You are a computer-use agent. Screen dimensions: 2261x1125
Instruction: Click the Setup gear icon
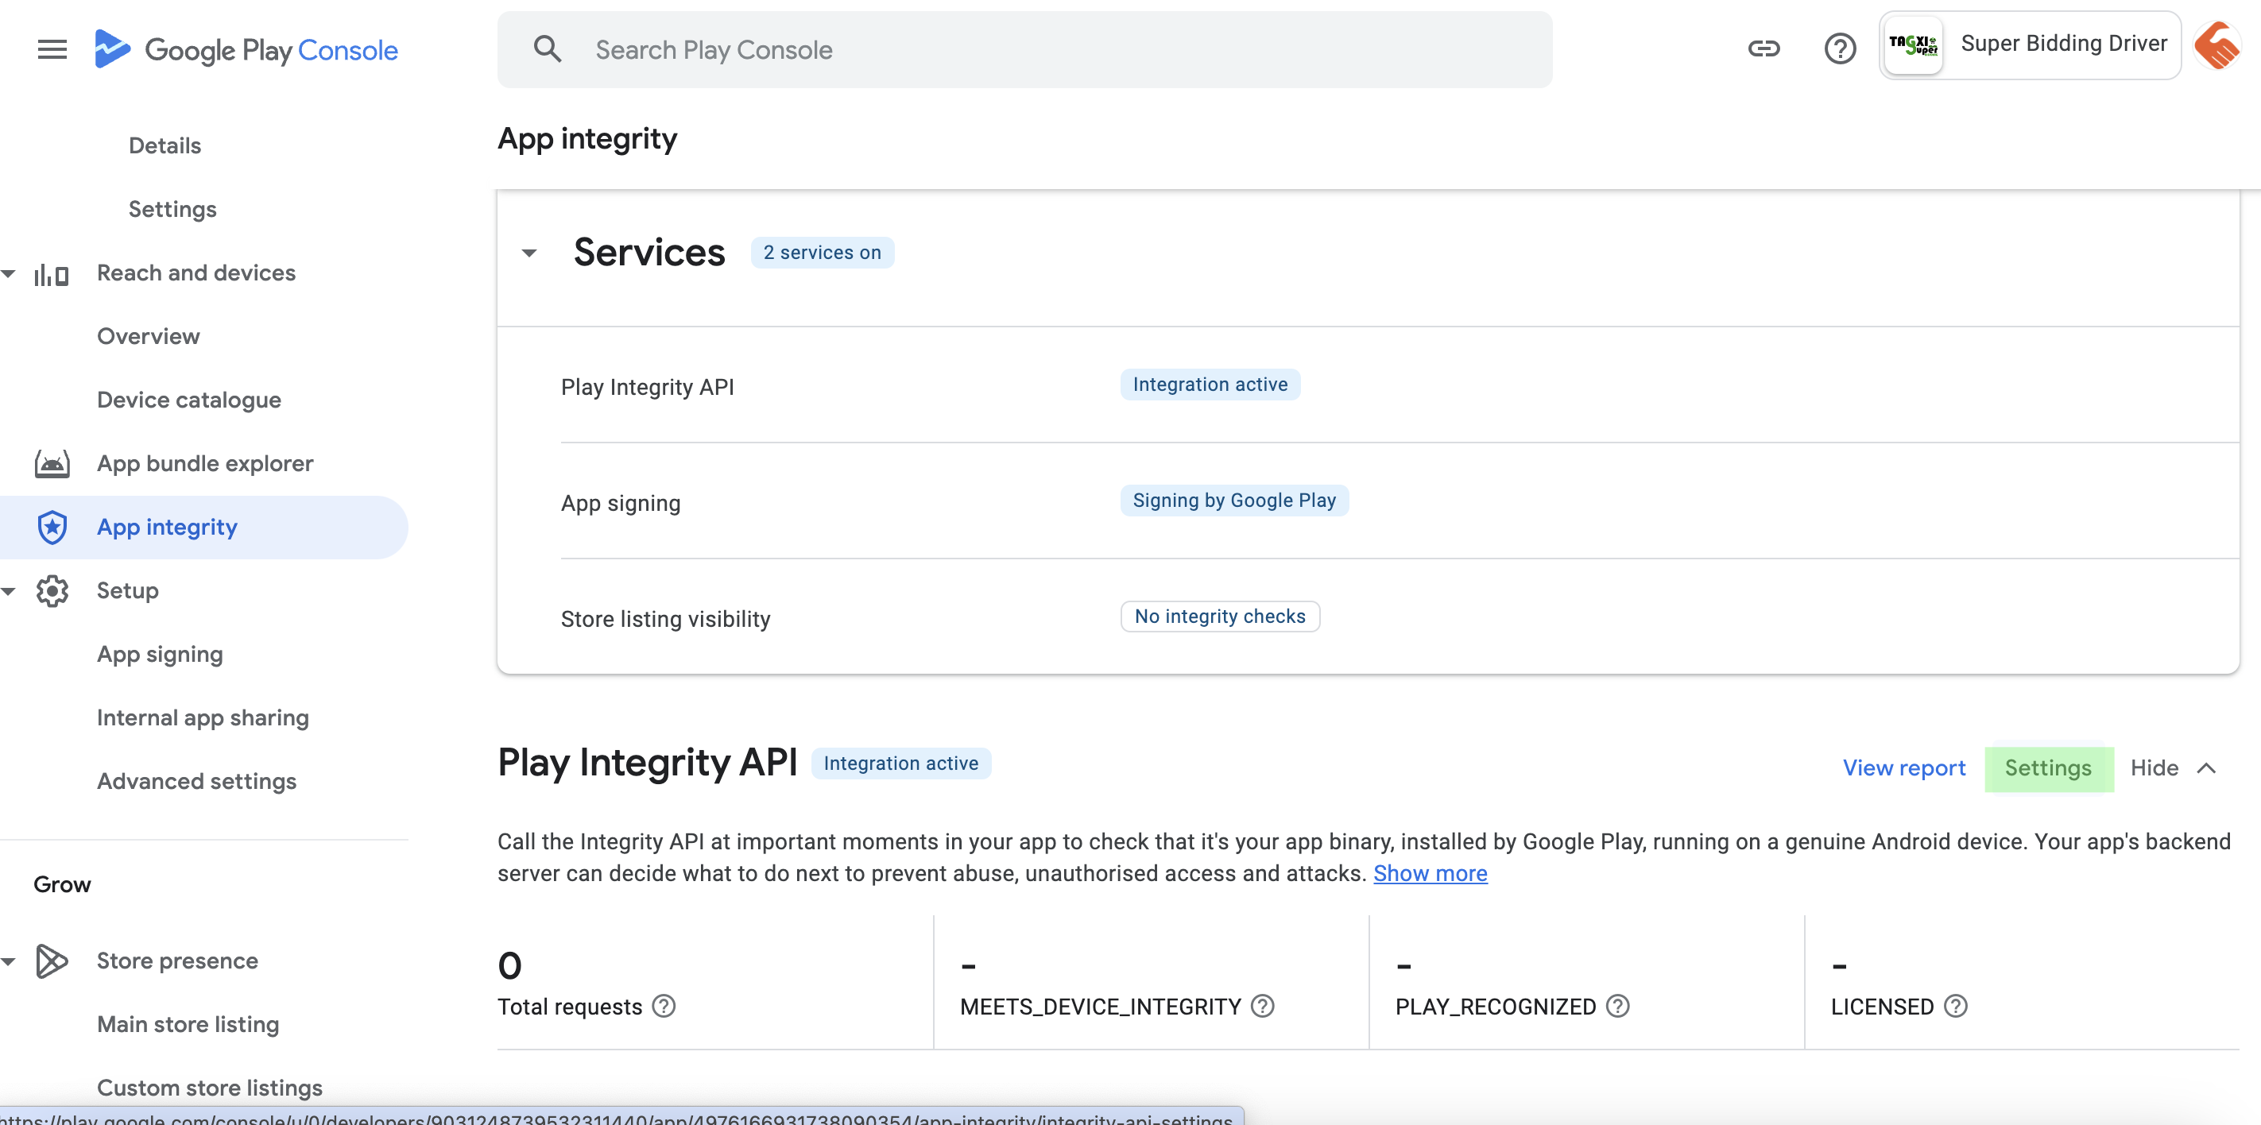52,590
